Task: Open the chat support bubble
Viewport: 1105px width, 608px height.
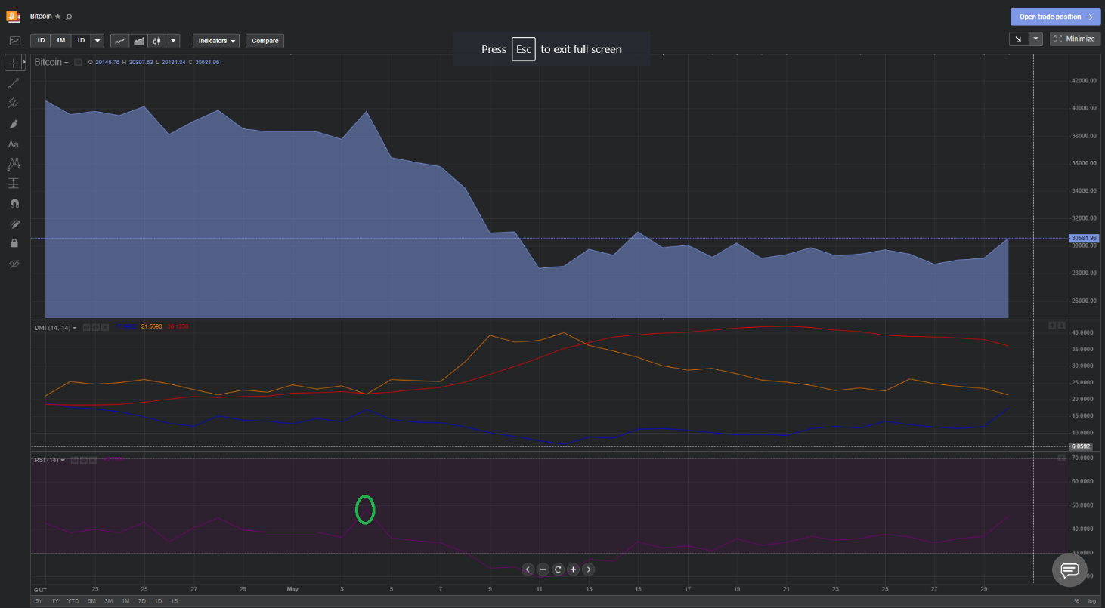Action: pyautogui.click(x=1069, y=569)
